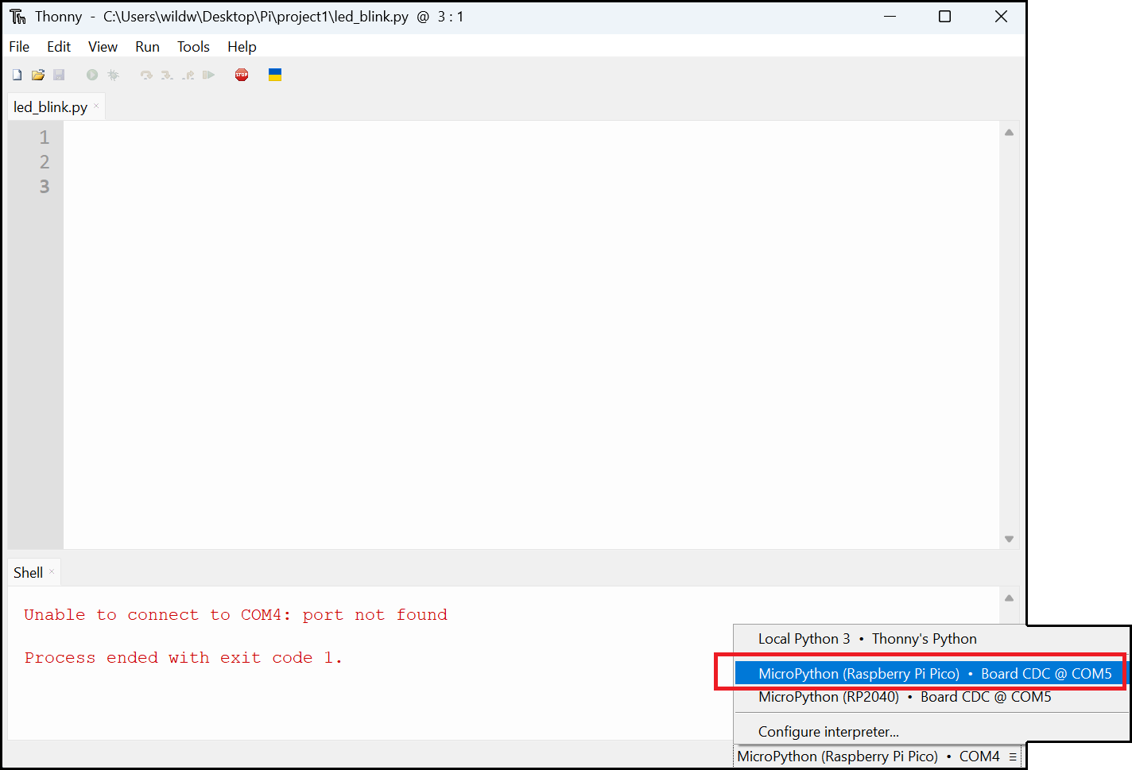Save the script with the floppy icon
Viewport: 1132px width, 770px height.
tap(59, 75)
